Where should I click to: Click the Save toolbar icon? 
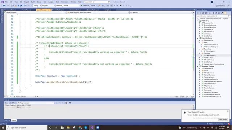click(x=18, y=5)
